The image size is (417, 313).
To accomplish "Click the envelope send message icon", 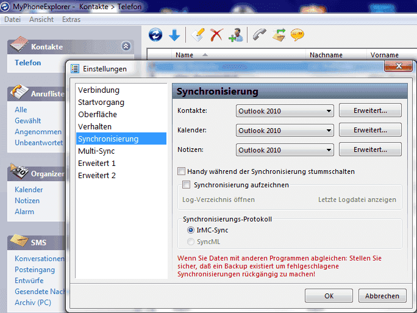I will [279, 35].
